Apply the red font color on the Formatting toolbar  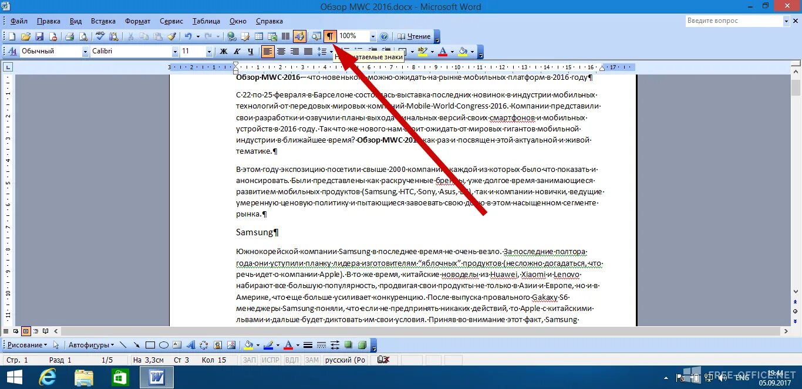click(443, 52)
